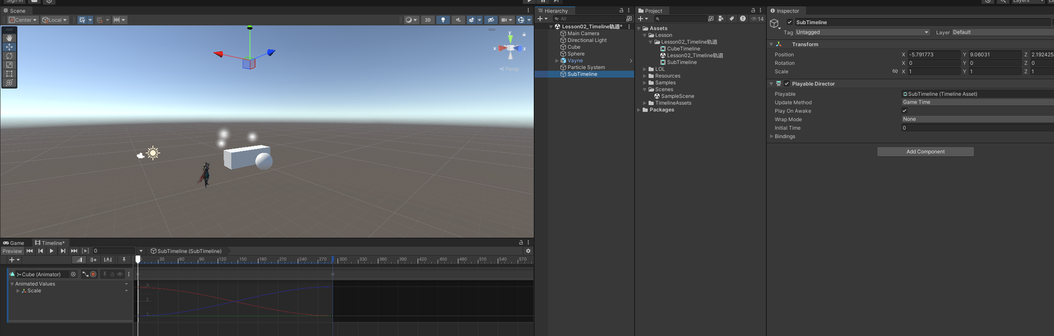Viewport: 1054px width, 336px height.
Task: Select the Rect Transform tool
Action: 9,74
